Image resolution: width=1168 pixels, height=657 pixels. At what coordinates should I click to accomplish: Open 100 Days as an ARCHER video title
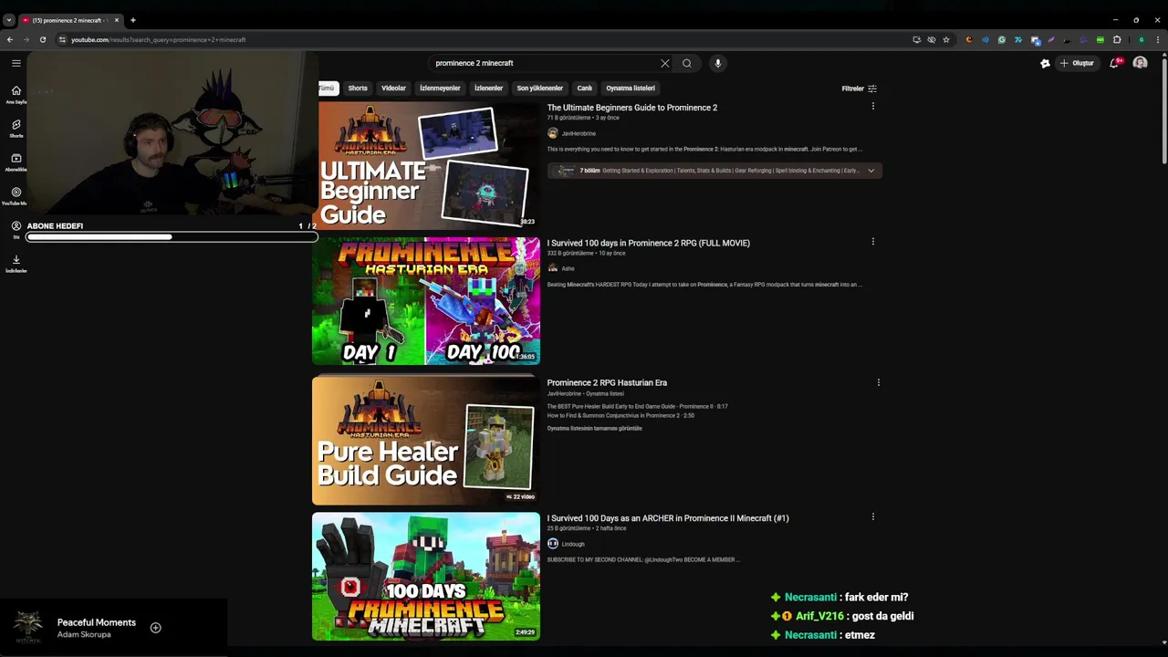pyautogui.click(x=668, y=518)
